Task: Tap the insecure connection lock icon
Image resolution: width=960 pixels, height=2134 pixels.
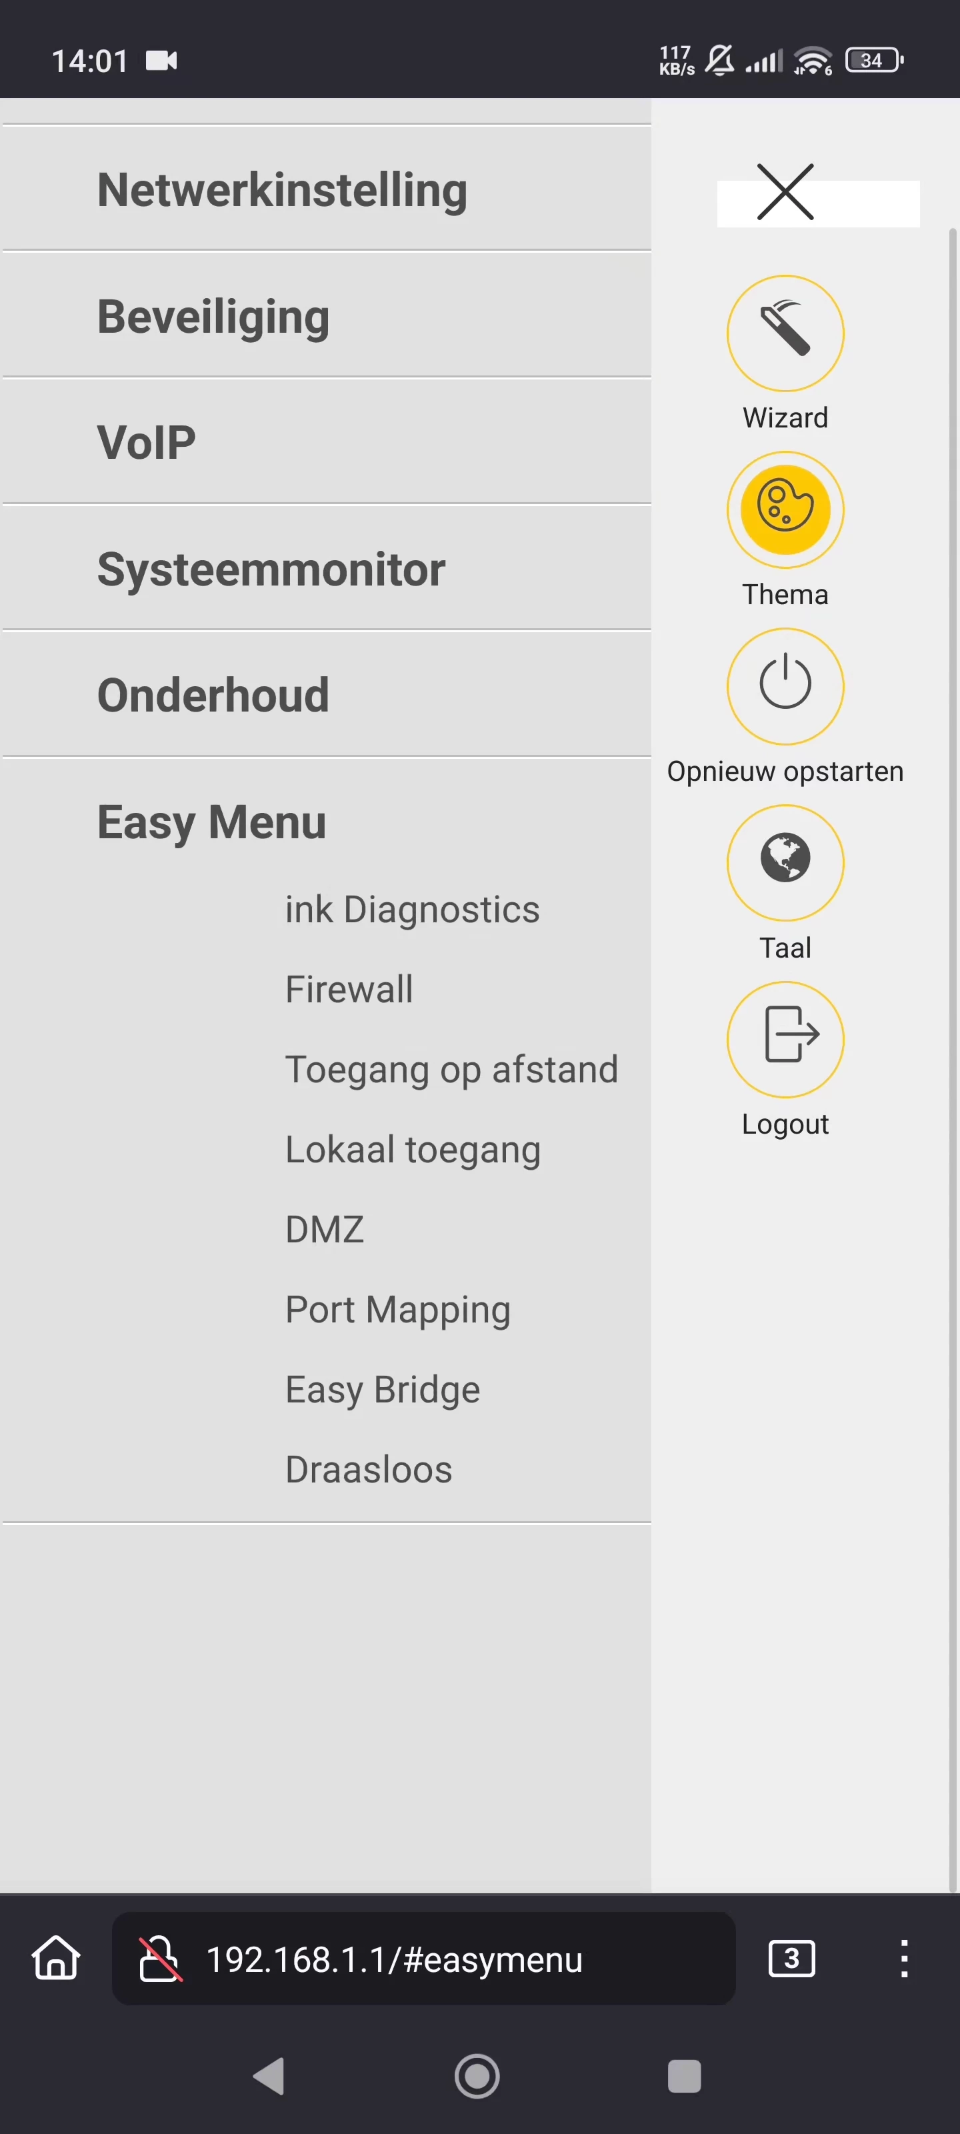Action: coord(159,1959)
